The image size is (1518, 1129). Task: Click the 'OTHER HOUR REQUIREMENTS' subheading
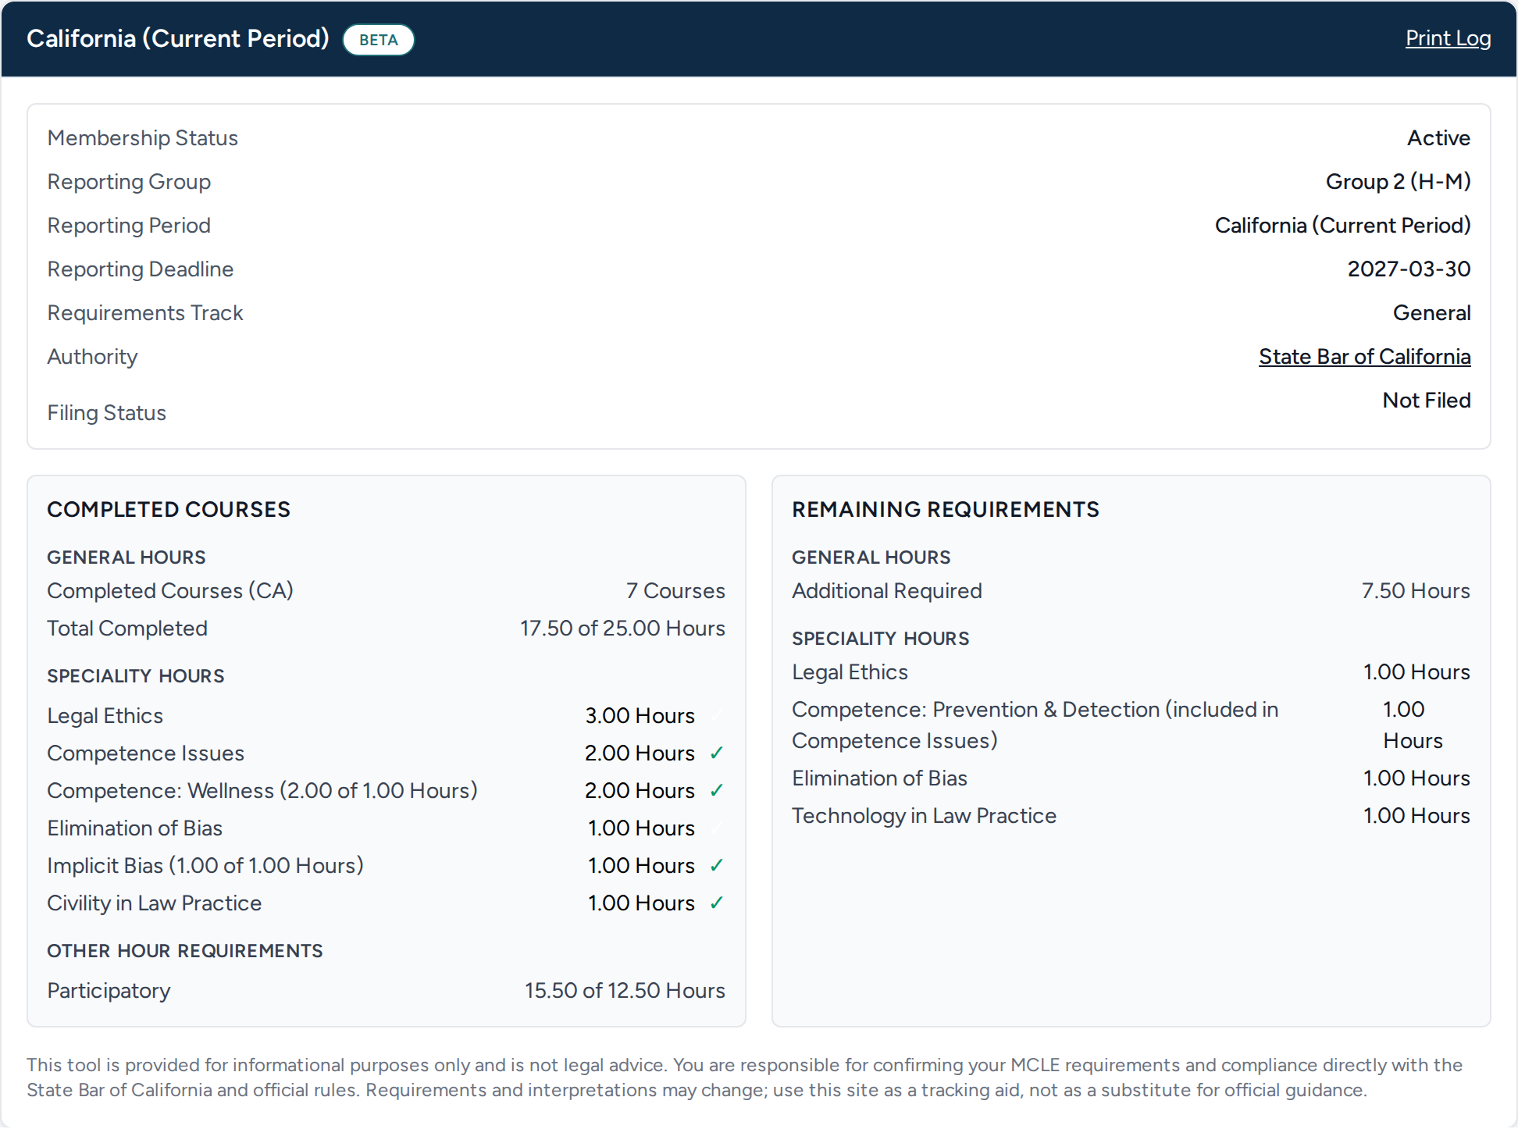185,951
